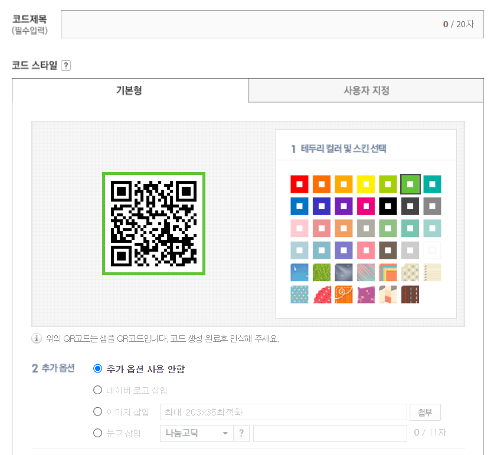The height and width of the screenshot is (455, 491).
Task: Select 이미지 삽입 radio option
Action: [x=98, y=411]
